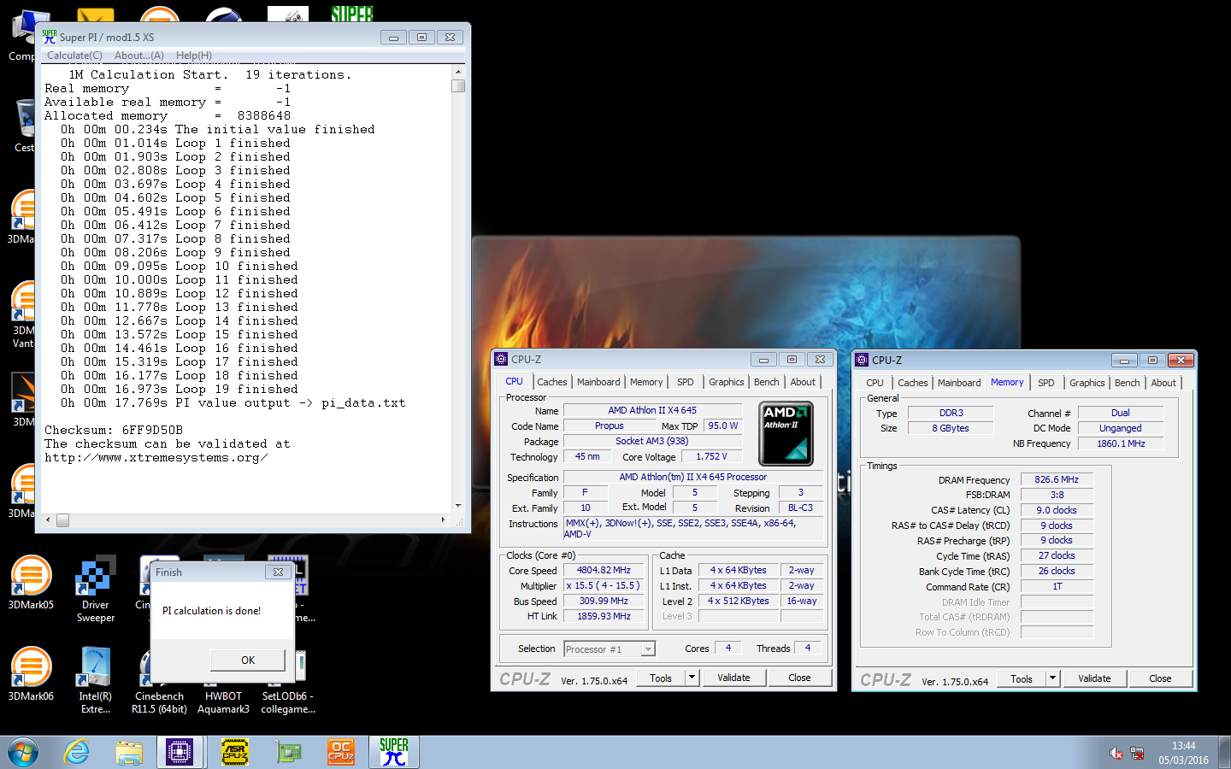1231x769 pixels.
Task: Expand Tools dropdown arrow in CPU-Z Processor window
Action: 692,678
